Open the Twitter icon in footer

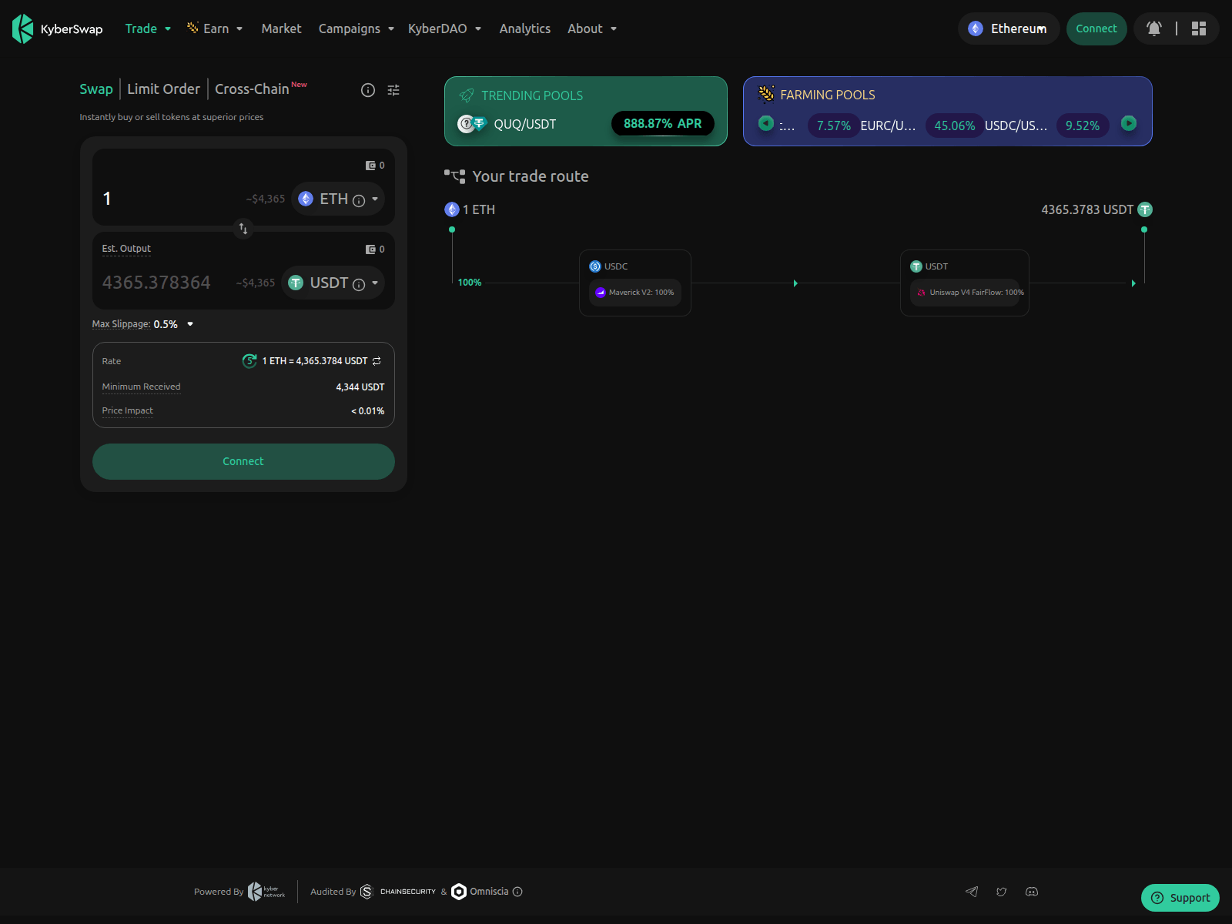1002,892
